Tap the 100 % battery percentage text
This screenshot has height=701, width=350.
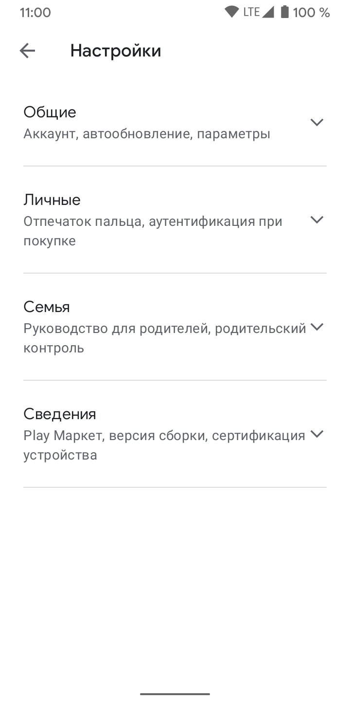tap(311, 13)
